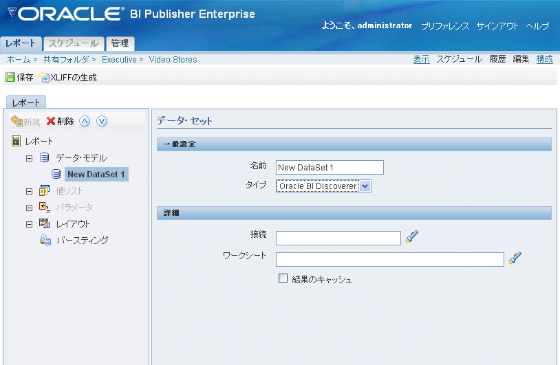Viewport: 560px width, 365px height.
Task: Select the レイアウト tree item label
Action: tap(73, 223)
